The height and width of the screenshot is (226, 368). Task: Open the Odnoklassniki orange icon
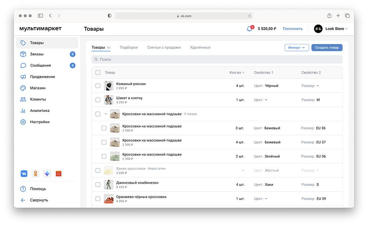(x=35, y=174)
